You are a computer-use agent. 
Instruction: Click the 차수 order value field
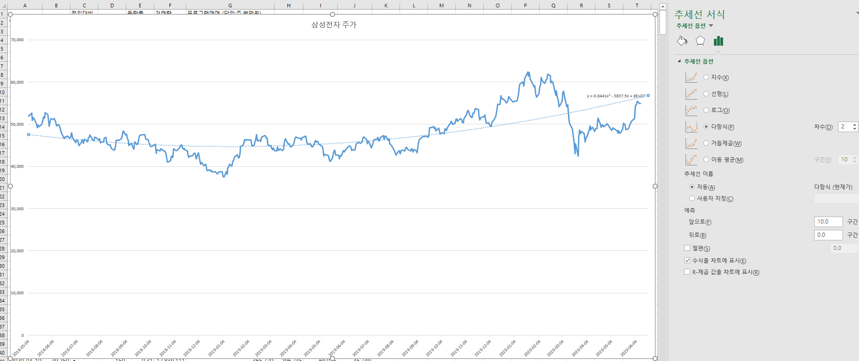click(x=845, y=127)
